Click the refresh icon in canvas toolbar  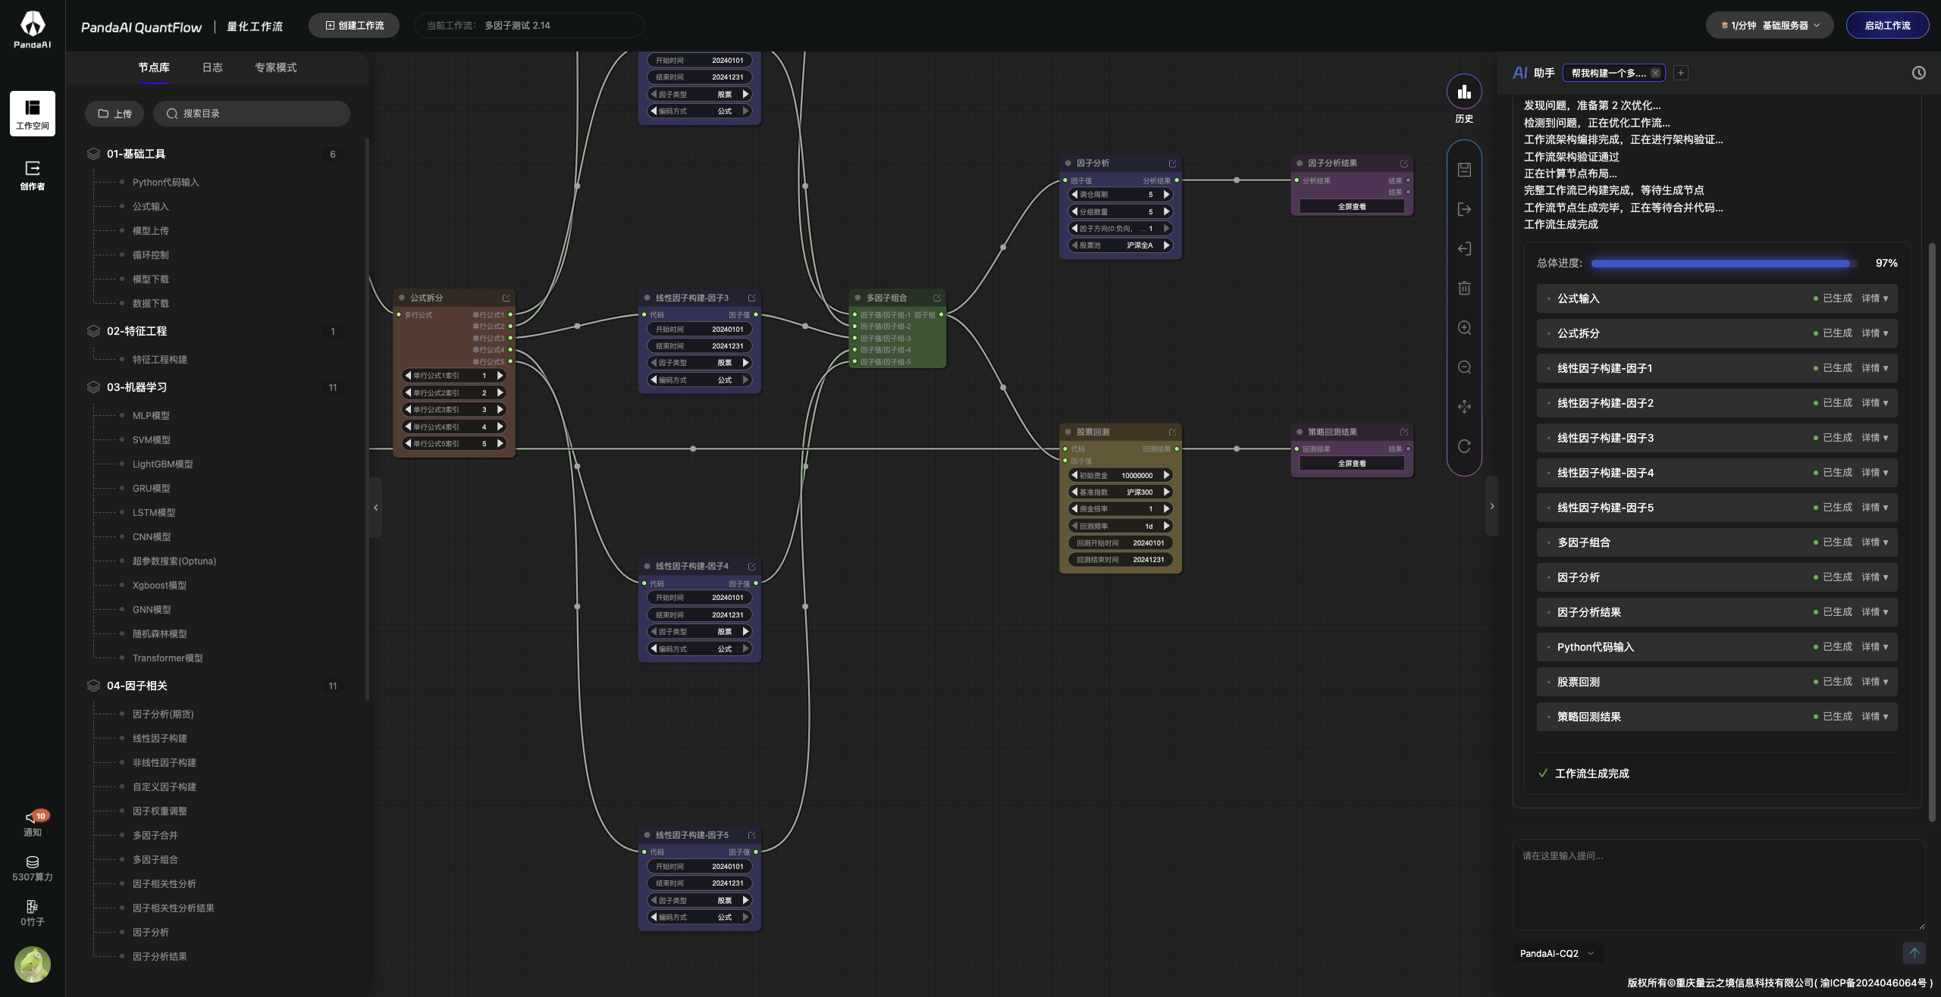[1464, 446]
